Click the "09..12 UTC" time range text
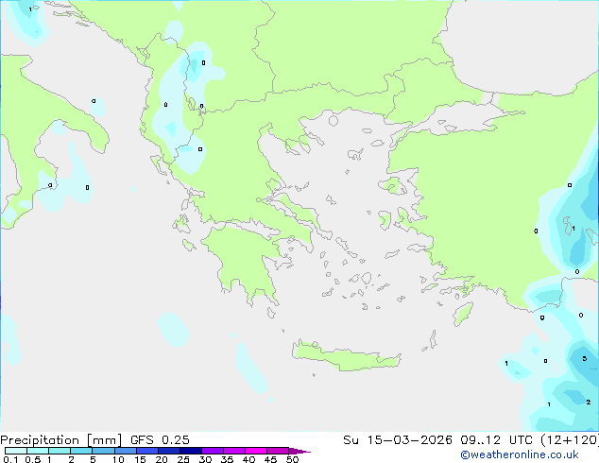This screenshot has height=463, width=599. point(496,440)
